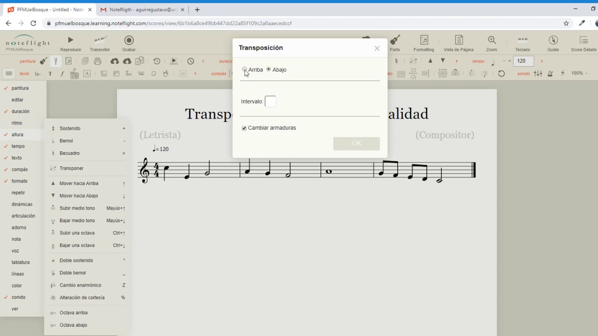598x336 pixels.
Task: Choose Bemol menu entry
Action: 87,141
